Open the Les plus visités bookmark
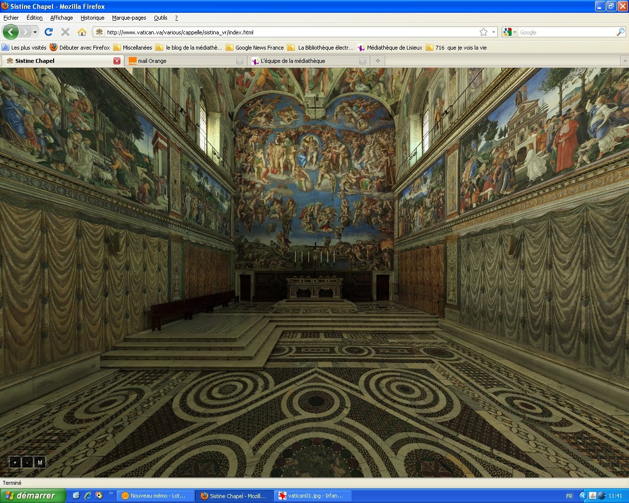629x503 pixels. (x=24, y=48)
